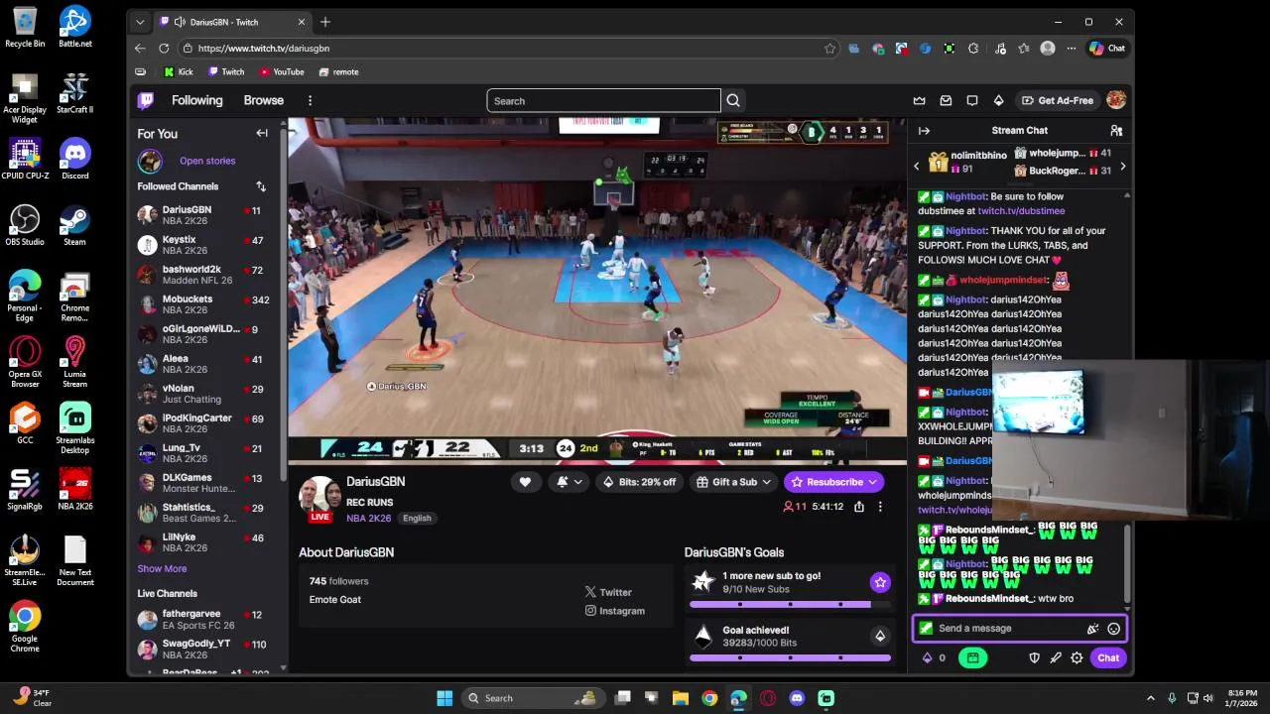Collapse the Stream Chat panel
Image resolution: width=1270 pixels, height=714 pixels.
click(924, 131)
